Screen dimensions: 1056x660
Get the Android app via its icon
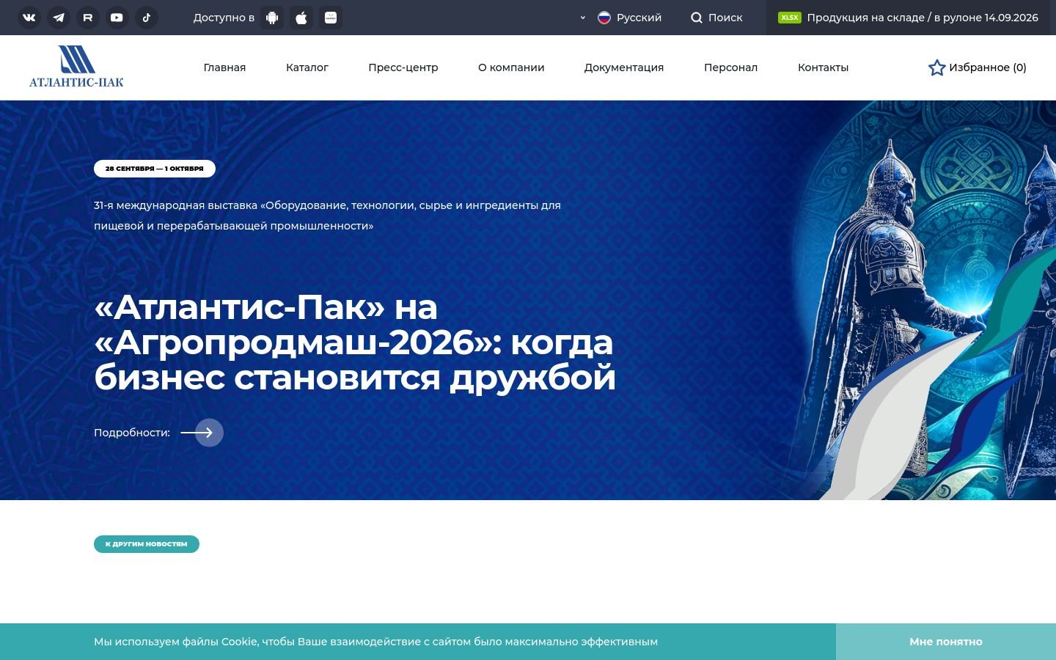pos(272,18)
